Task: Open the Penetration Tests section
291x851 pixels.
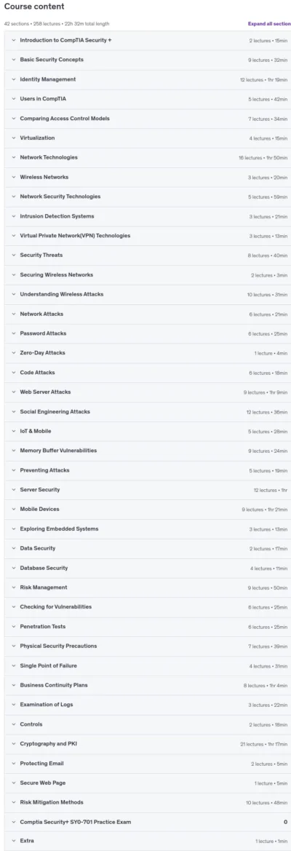Action: point(43,626)
